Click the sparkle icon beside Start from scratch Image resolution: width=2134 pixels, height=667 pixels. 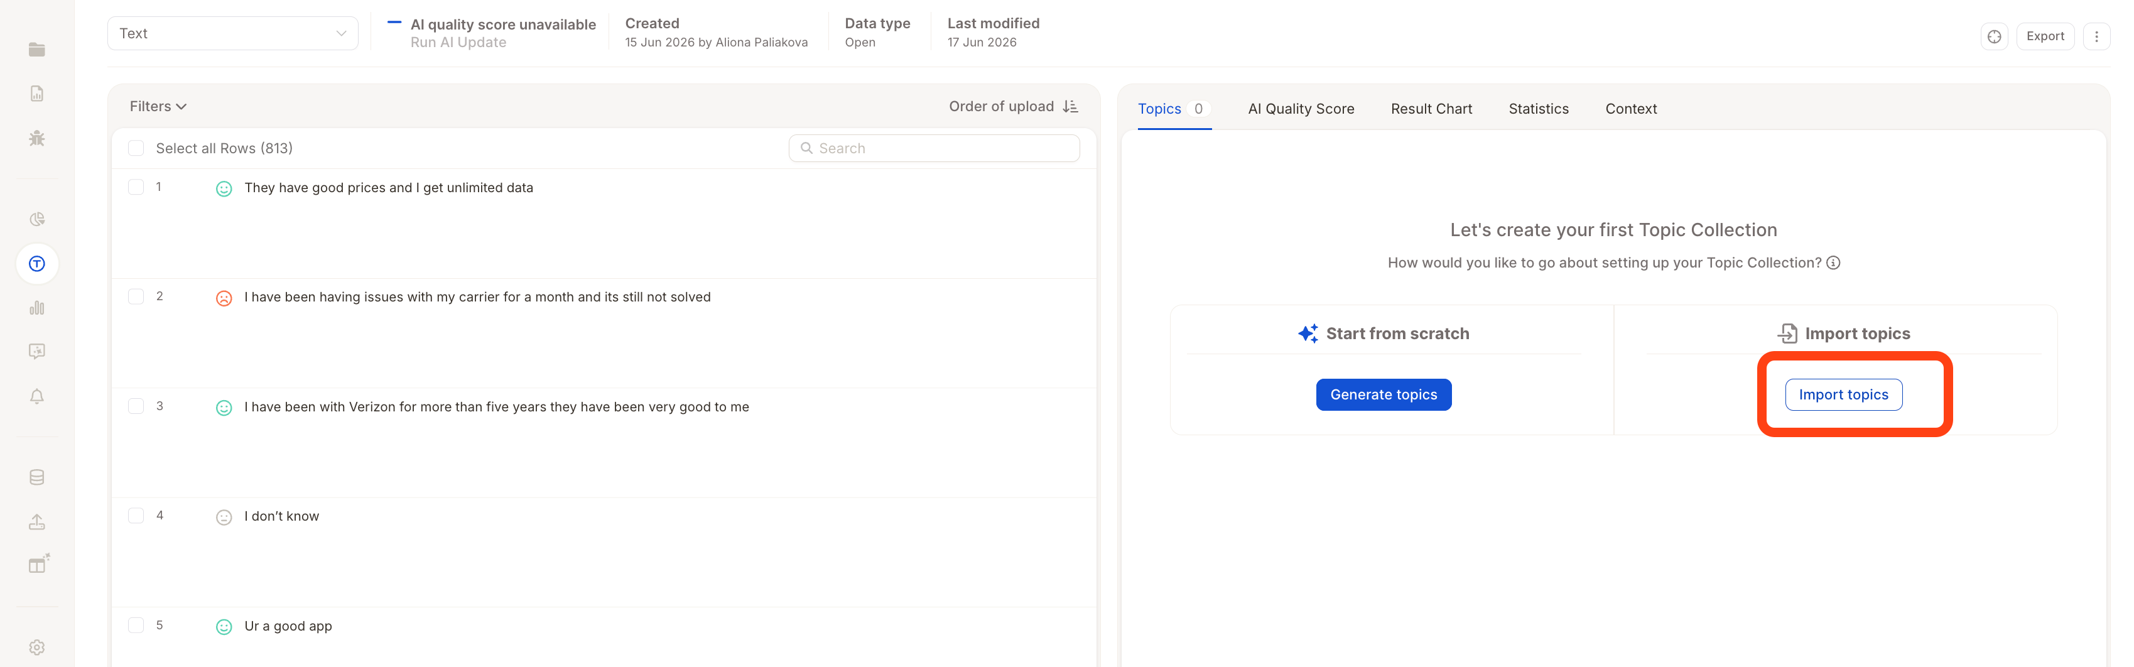pyautogui.click(x=1308, y=333)
